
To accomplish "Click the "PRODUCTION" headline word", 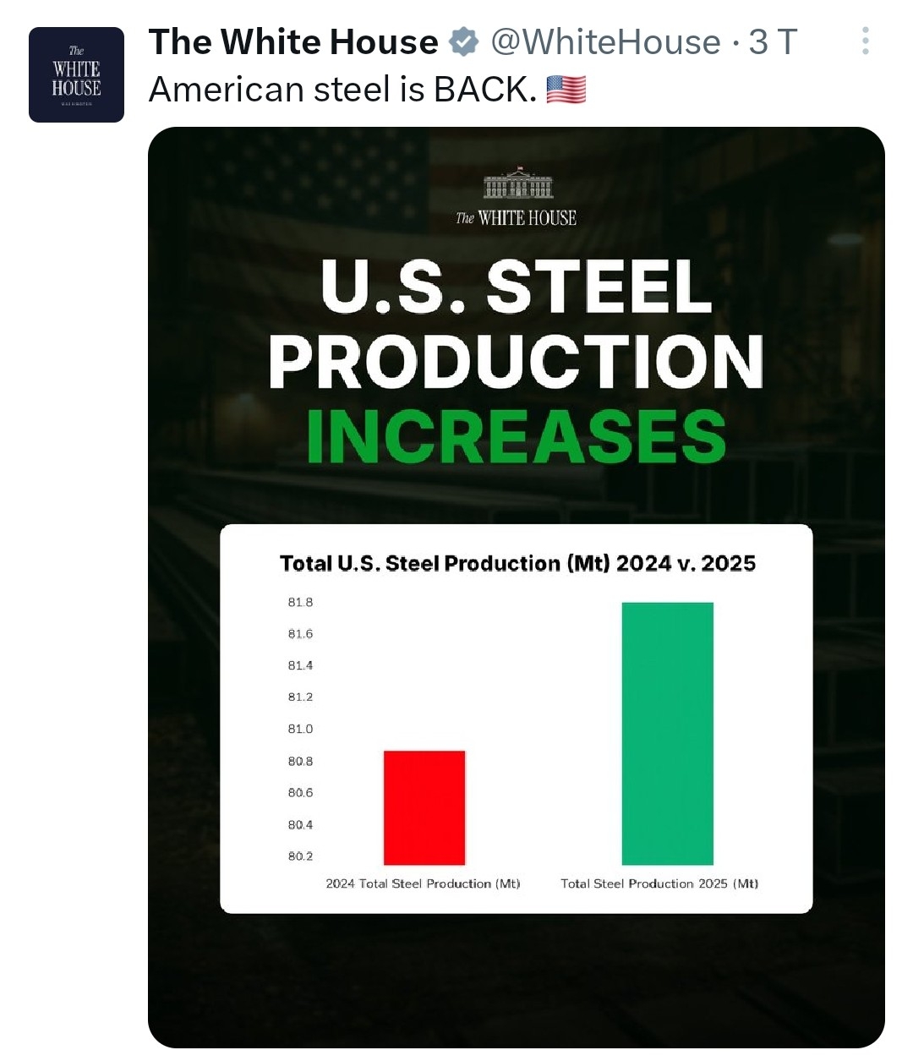I will point(516,361).
